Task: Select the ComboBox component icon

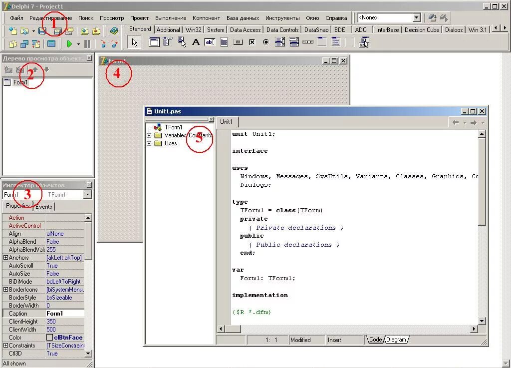Action: click(294, 42)
